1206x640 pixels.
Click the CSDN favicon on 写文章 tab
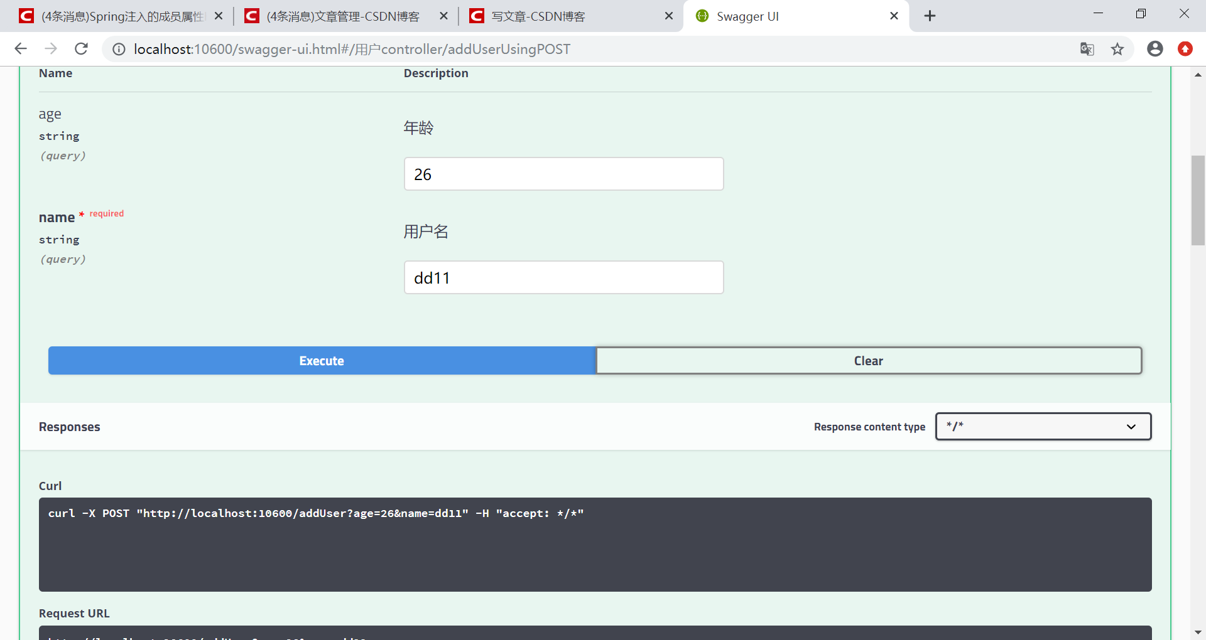click(477, 16)
